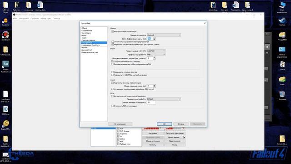Viewport: 291px width, 164px height.
Task: Increase the scene buffering time stepper
Action: [x=155, y=38]
